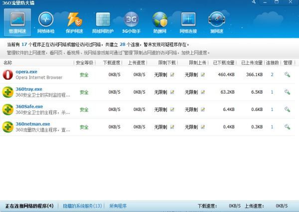Viewport: 299px width, 212px height.
Task: Edit download limit for opera.exe
Action: 172,75
